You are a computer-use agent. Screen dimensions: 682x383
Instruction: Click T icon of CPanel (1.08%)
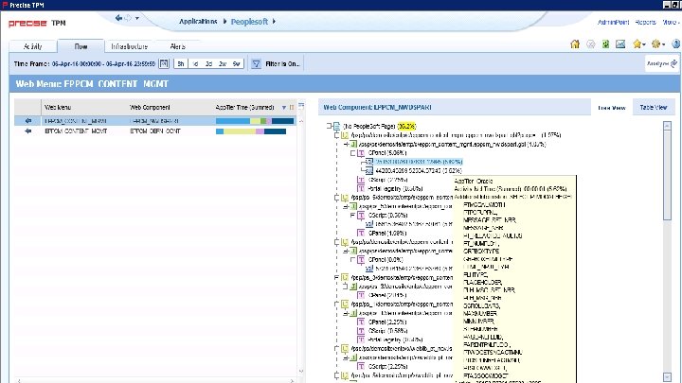[361, 234]
